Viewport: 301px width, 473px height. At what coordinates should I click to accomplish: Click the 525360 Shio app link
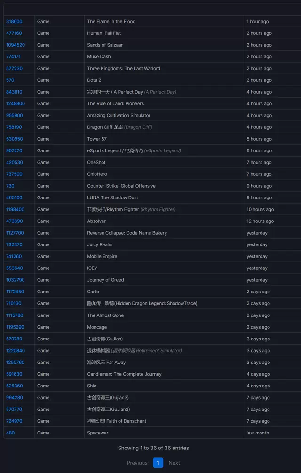(x=14, y=386)
